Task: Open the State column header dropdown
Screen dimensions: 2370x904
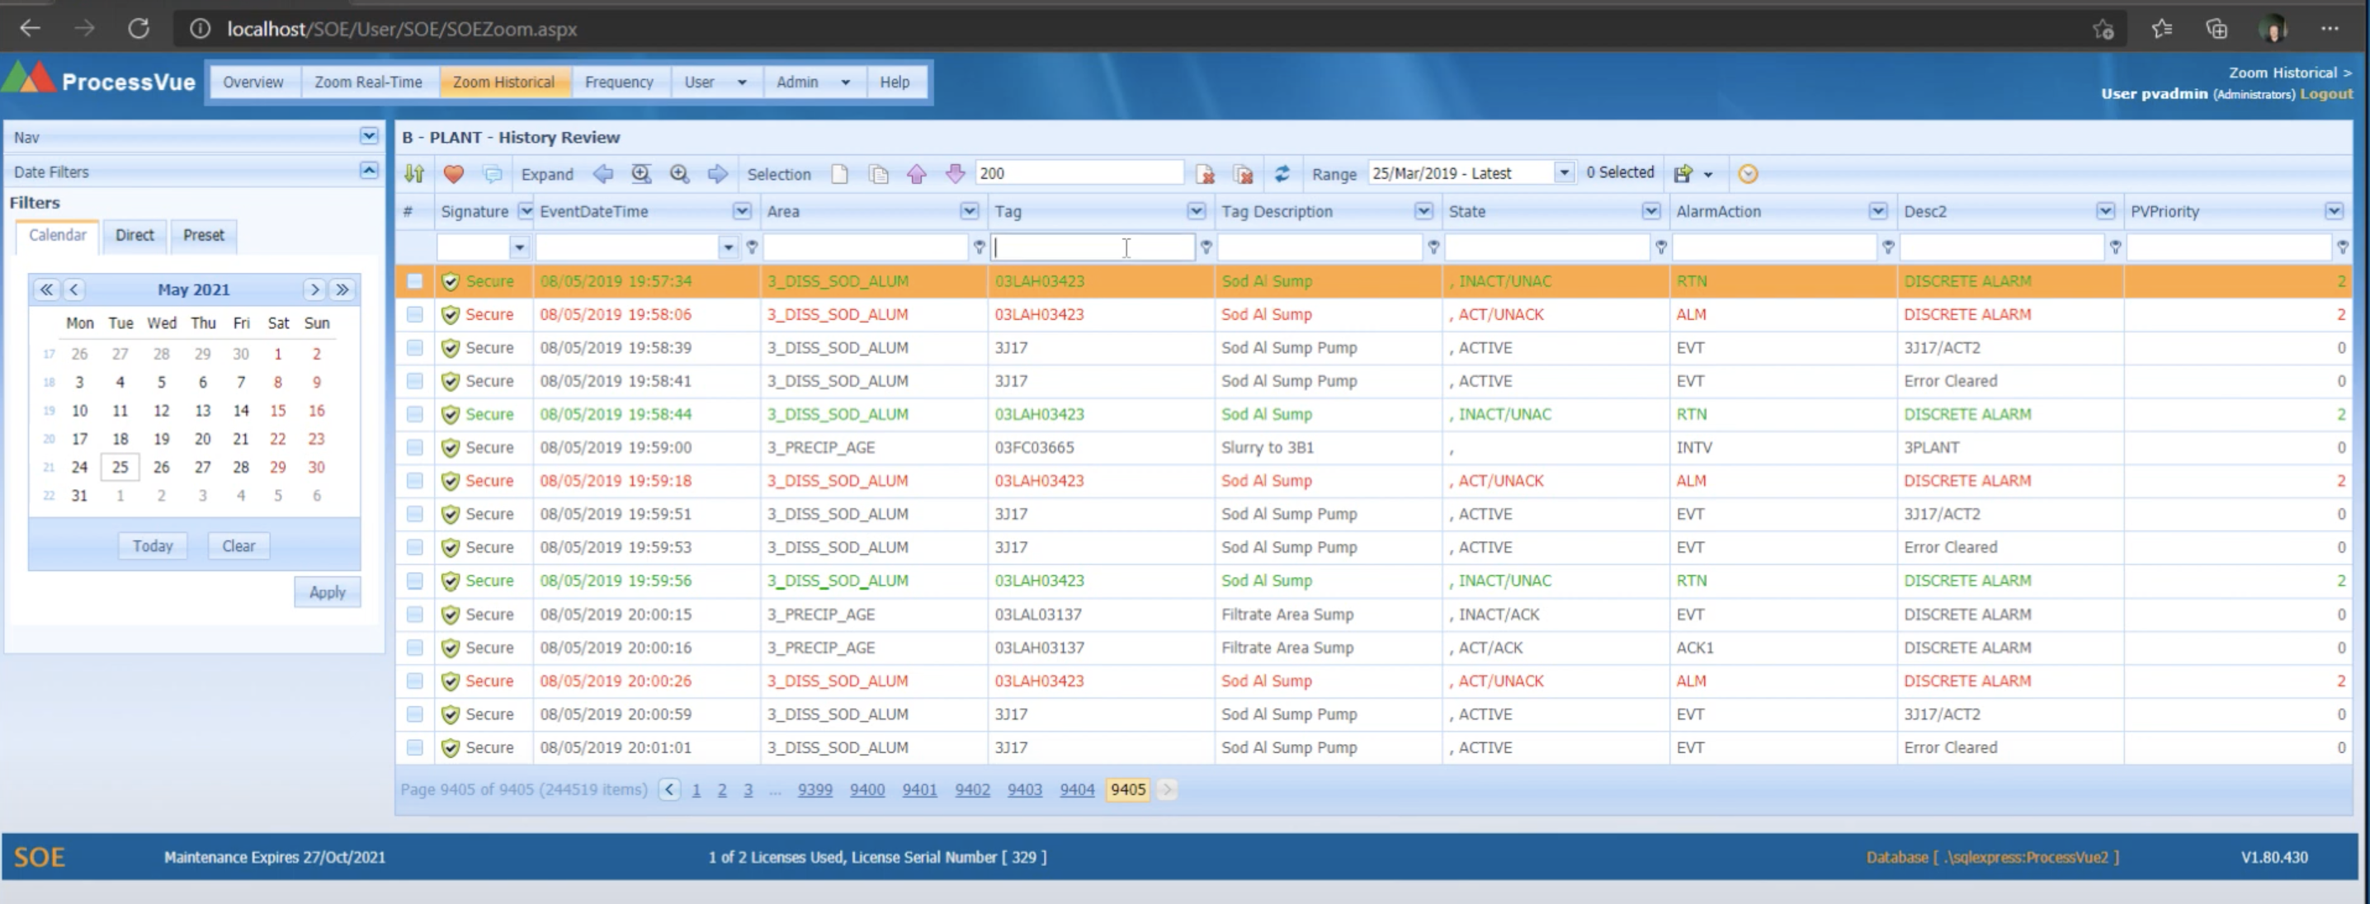Action: pyautogui.click(x=1650, y=211)
